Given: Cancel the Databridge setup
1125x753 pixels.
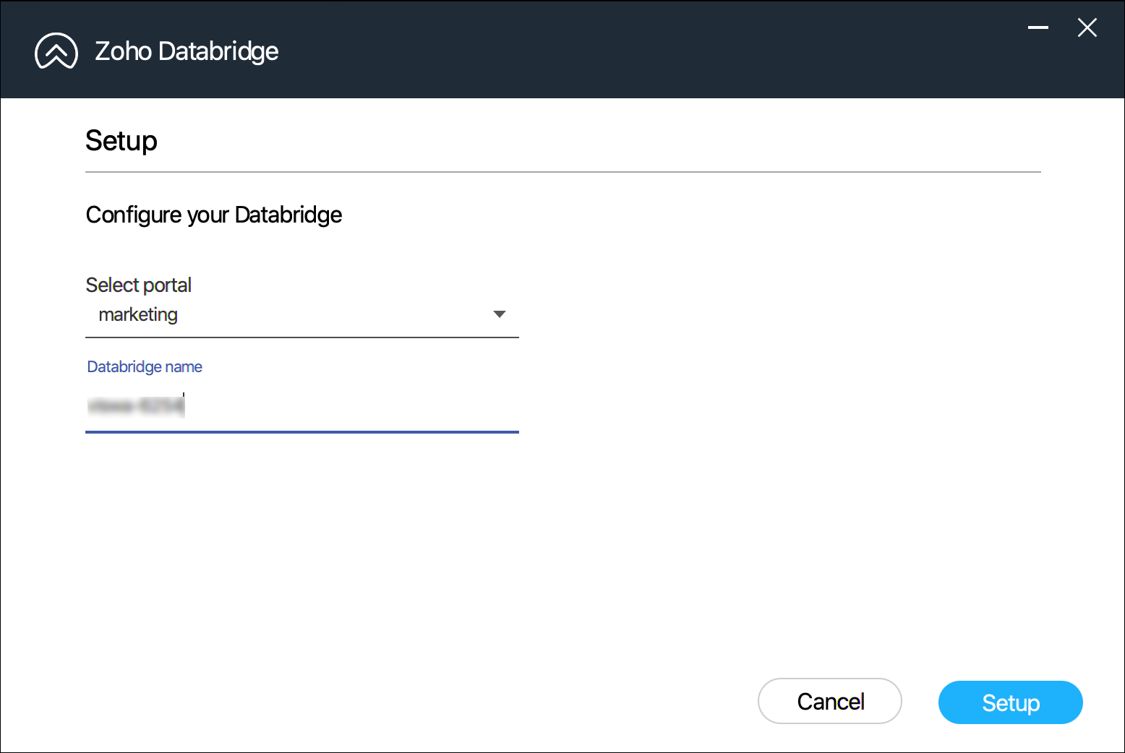Looking at the screenshot, I should click(830, 701).
